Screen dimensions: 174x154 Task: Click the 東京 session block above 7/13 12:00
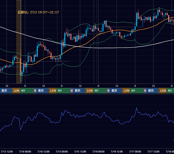[x=6, y=91]
